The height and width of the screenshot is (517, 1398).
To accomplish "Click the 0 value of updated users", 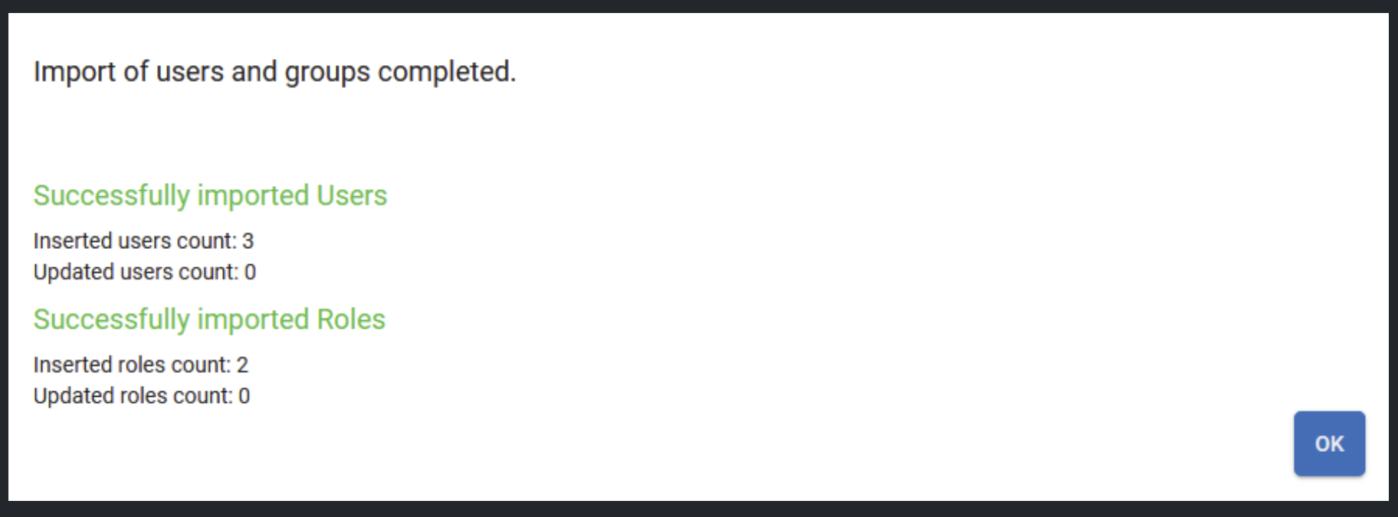I will [x=250, y=272].
